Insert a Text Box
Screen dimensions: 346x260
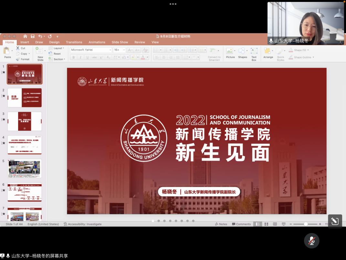[254, 54]
